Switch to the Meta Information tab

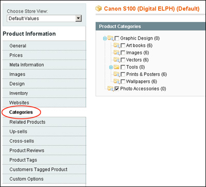(x=44, y=64)
